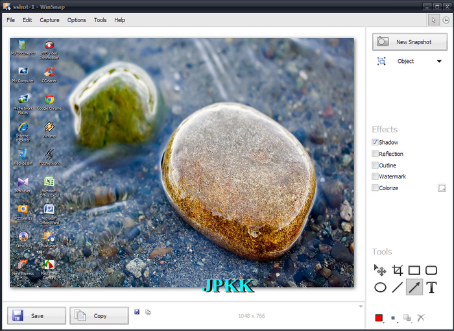Select the Rounded Rectangle tool
Viewport: 454px width, 331px height.
click(431, 270)
